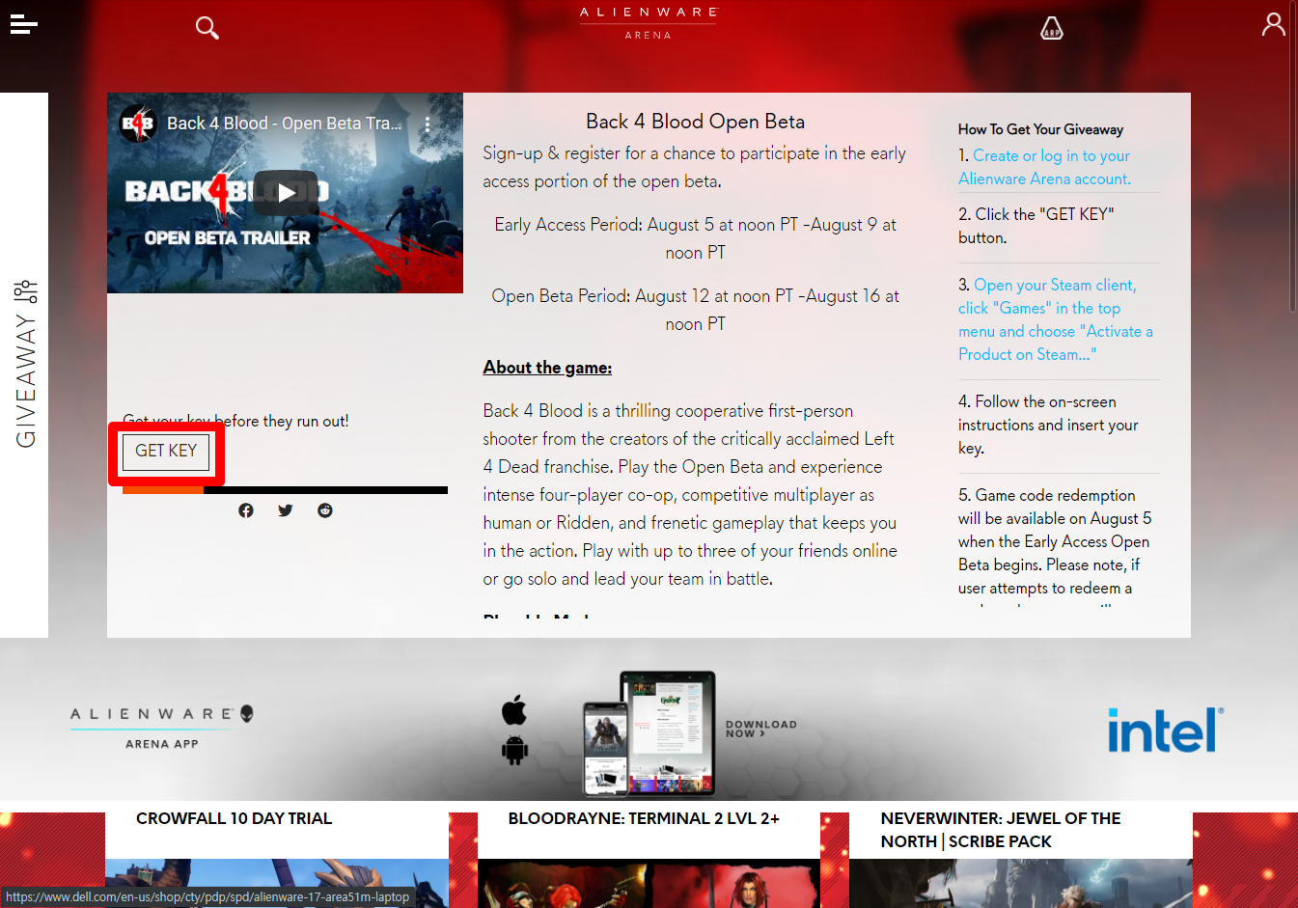The height and width of the screenshot is (908, 1298).
Task: Click the search magnifier icon
Action: click(207, 27)
